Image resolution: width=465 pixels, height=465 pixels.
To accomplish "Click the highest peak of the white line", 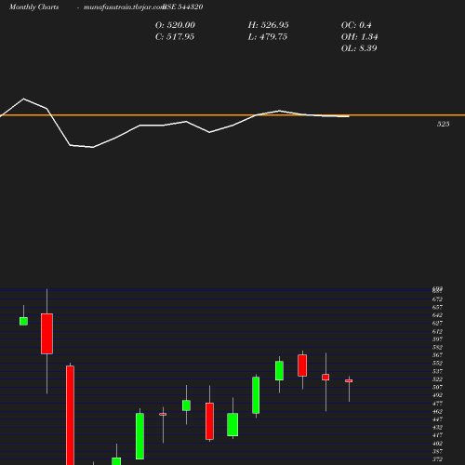I will 24,99.
